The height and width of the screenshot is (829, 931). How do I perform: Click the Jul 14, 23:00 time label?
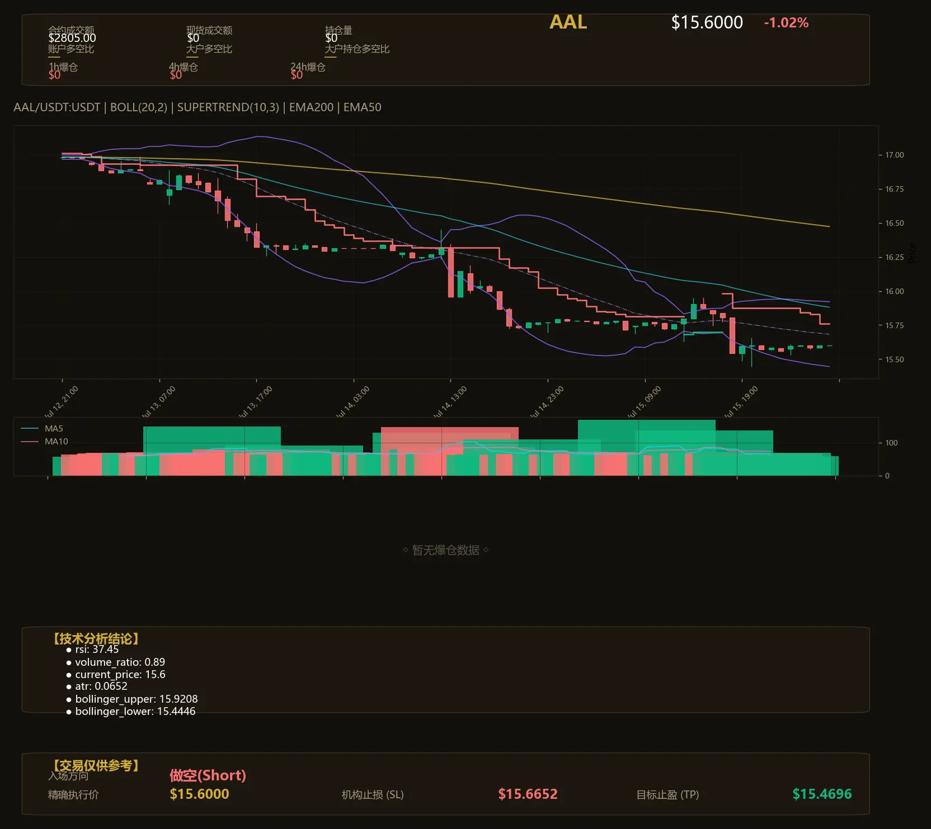[x=546, y=402]
